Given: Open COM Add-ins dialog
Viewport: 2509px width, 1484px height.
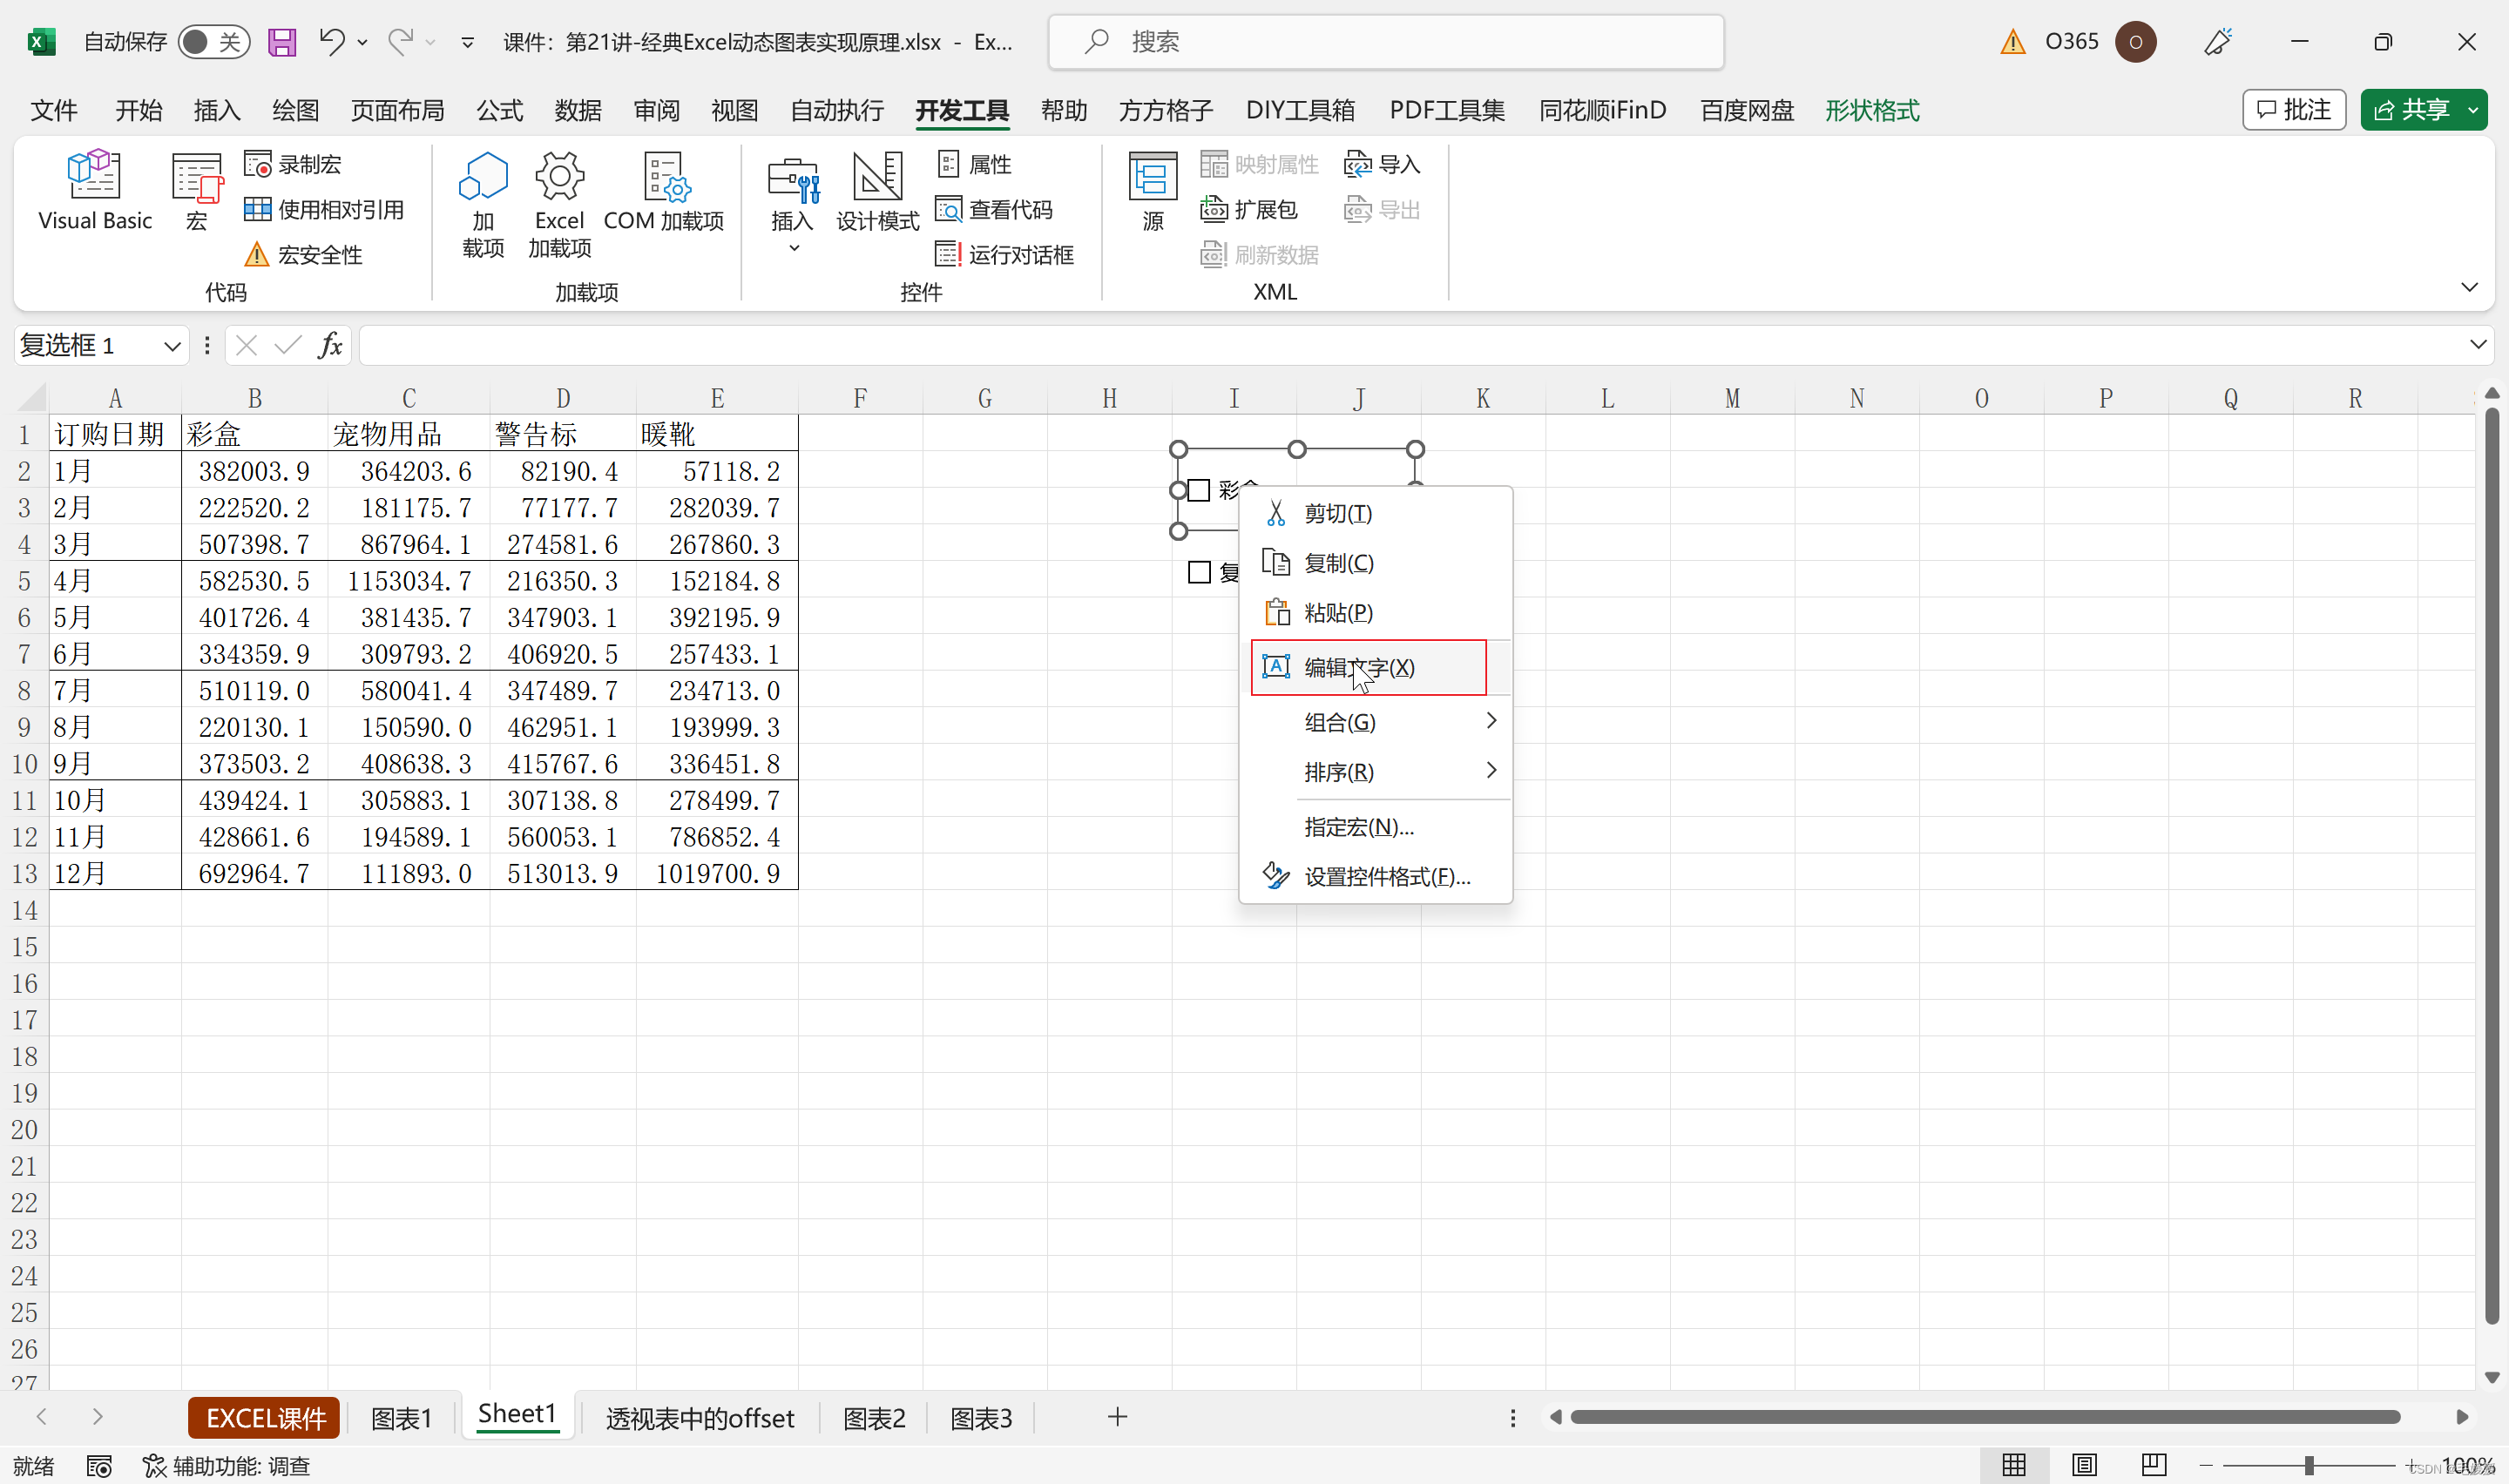Looking at the screenshot, I should pyautogui.click(x=664, y=192).
